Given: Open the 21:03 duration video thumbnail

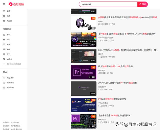Looking at the screenshot, I should click(83, 56).
